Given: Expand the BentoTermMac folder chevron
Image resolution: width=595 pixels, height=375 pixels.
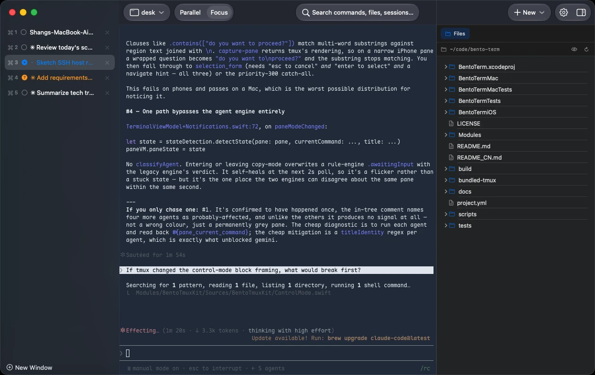Looking at the screenshot, I should point(446,78).
